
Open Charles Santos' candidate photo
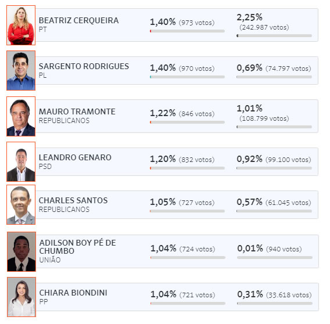click(x=21, y=205)
